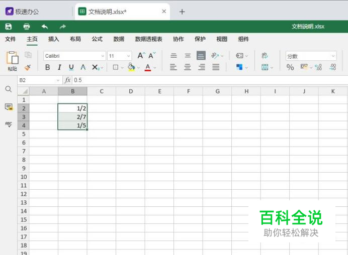This screenshot has height=255, width=348.
Task: Open the font color dropdown arrow
Action: [155, 68]
